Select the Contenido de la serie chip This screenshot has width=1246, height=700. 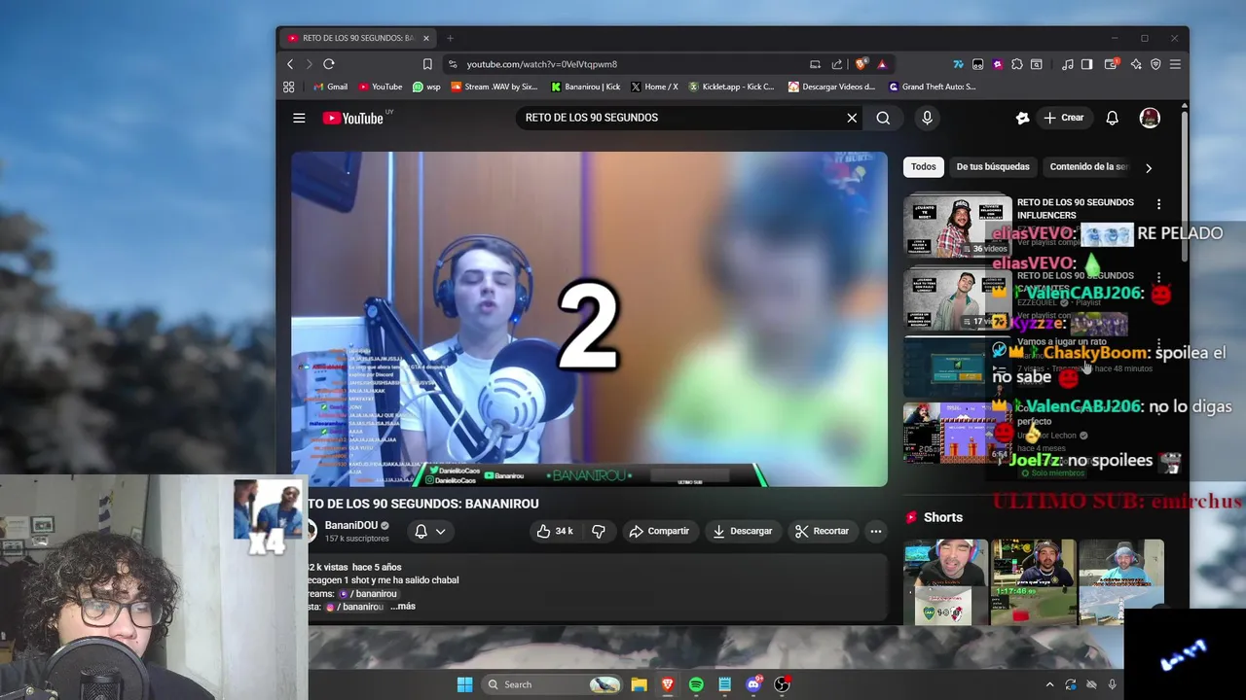coord(1088,166)
